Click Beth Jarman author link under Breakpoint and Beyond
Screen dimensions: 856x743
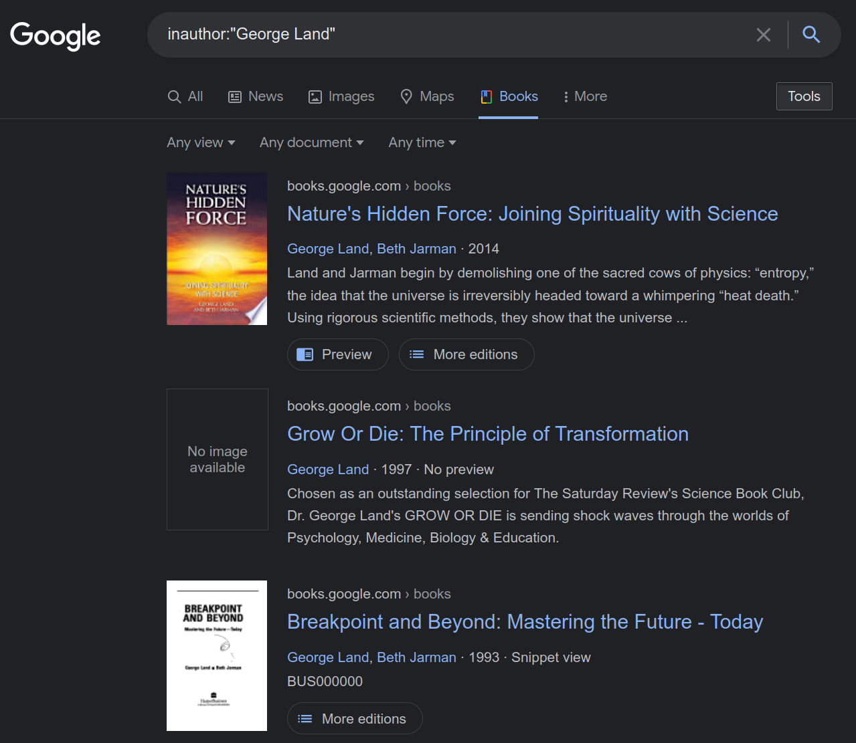[416, 657]
